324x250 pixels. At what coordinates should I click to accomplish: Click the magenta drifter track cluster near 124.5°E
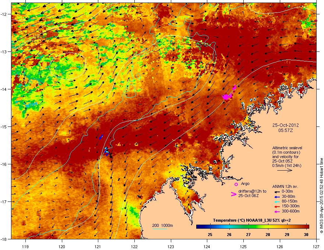tap(226, 97)
